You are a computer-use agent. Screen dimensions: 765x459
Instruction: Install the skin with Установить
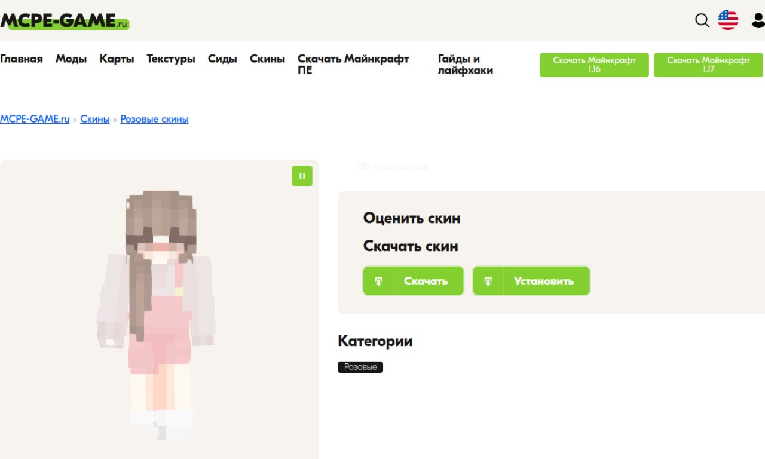531,281
